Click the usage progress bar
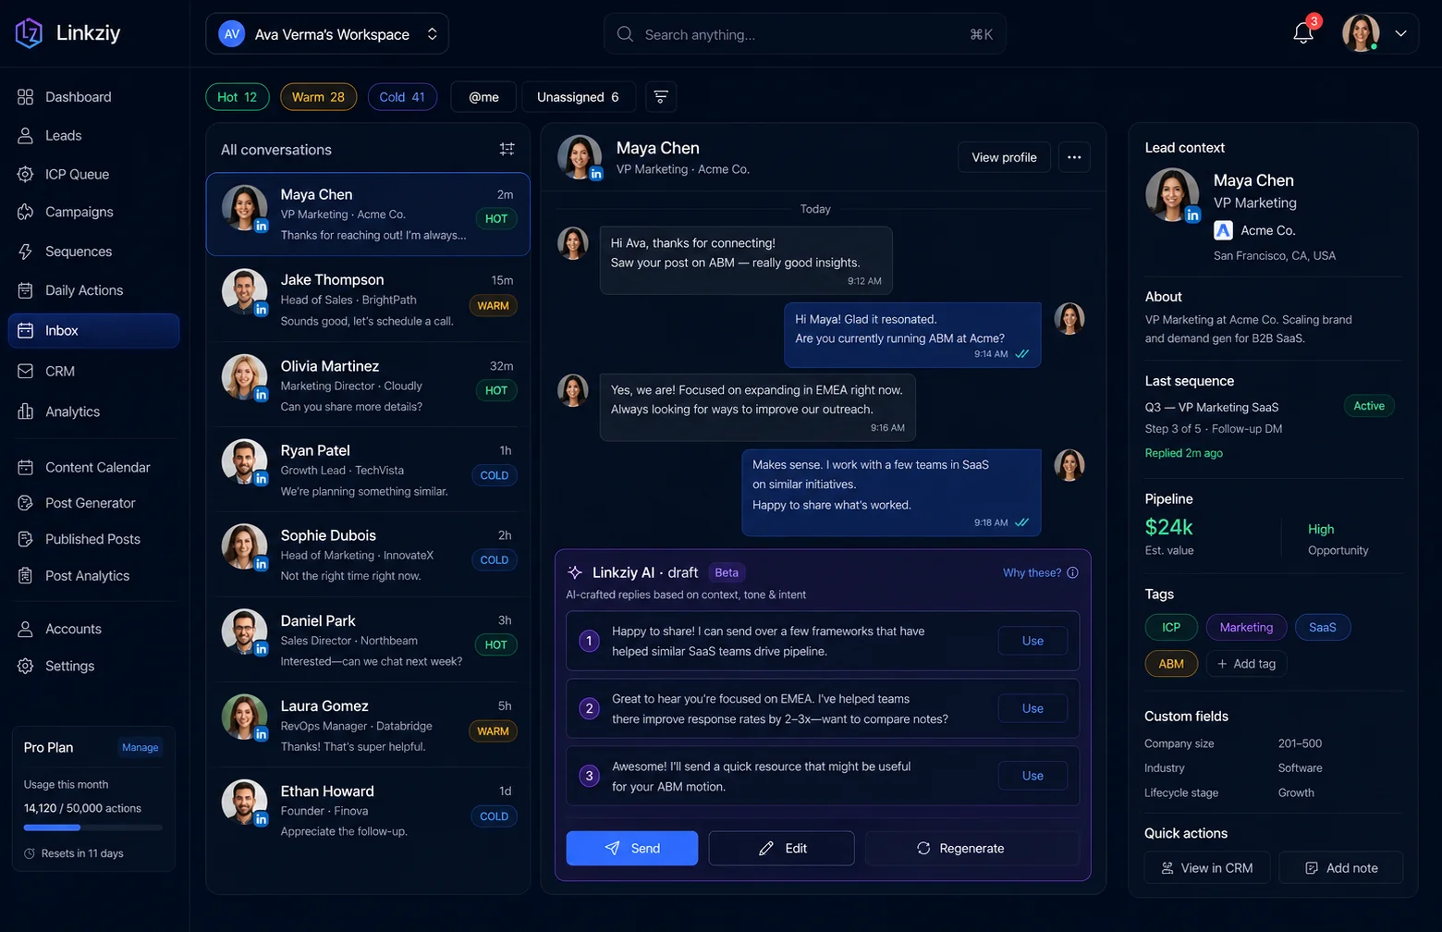Screen dimensions: 1442x932 pos(93,828)
